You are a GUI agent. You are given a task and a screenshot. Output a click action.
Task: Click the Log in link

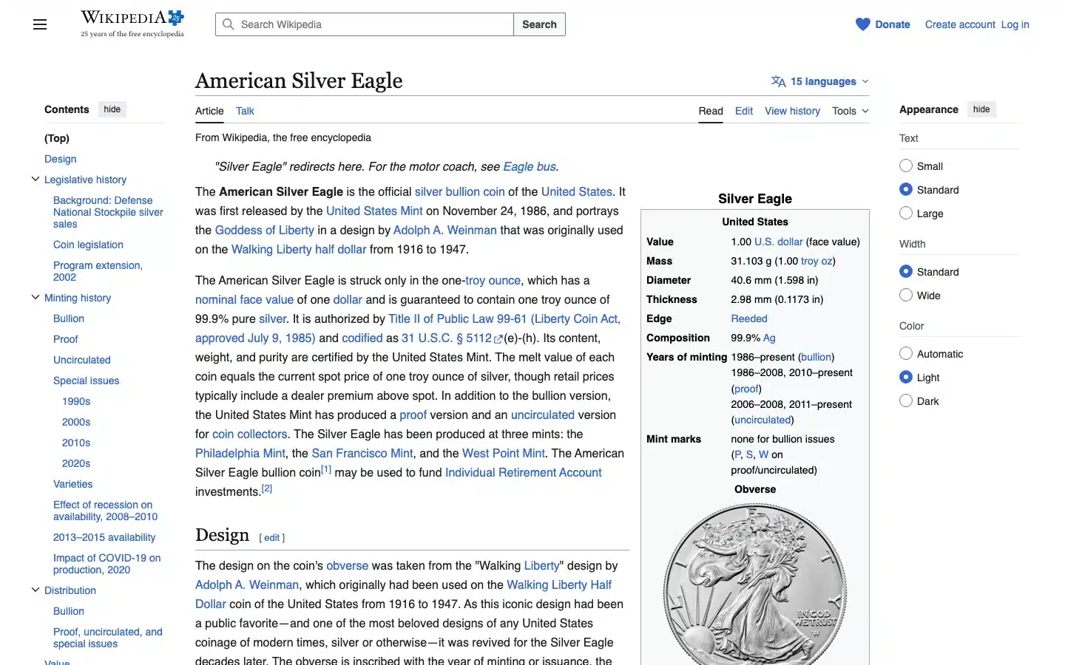click(1015, 24)
